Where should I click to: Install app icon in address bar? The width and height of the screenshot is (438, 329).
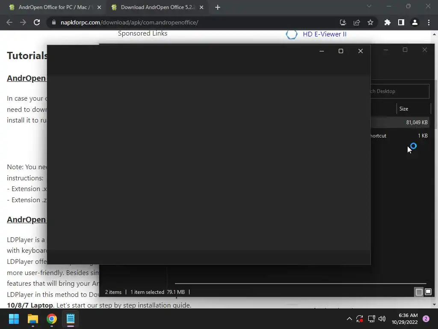pyautogui.click(x=343, y=22)
